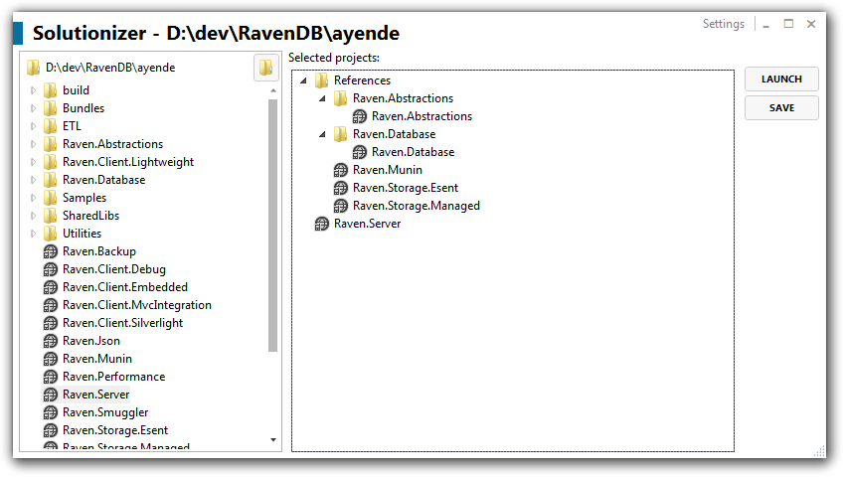This screenshot has width=844, height=477.
Task: Expand the Utilities folder
Action: pyautogui.click(x=34, y=234)
